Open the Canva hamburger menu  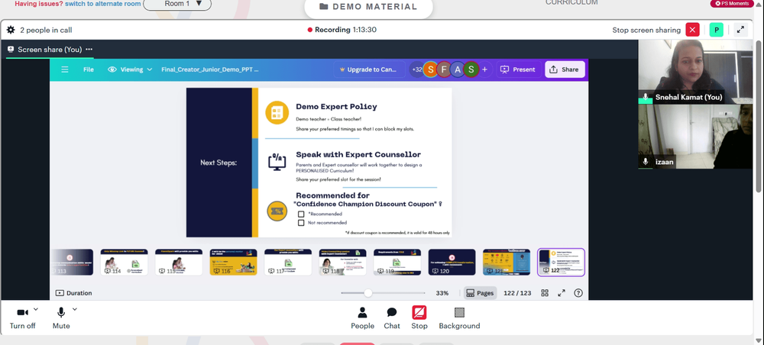coord(65,69)
